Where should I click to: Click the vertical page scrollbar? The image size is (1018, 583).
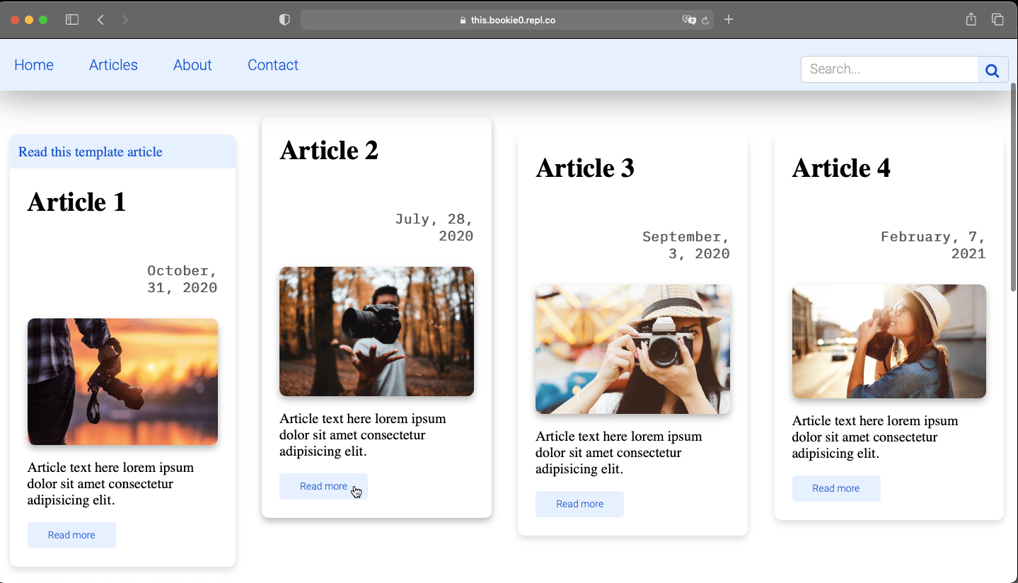click(1013, 187)
